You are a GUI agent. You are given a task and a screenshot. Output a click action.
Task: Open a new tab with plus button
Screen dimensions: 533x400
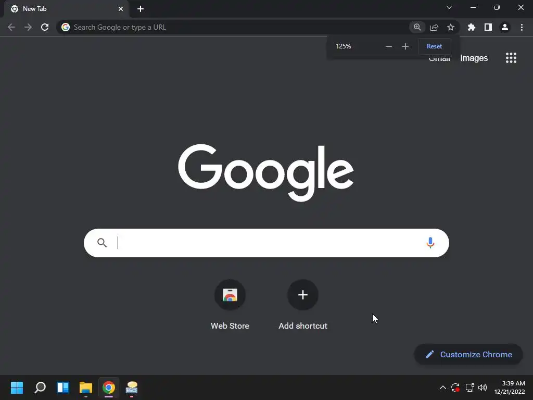coord(141,9)
